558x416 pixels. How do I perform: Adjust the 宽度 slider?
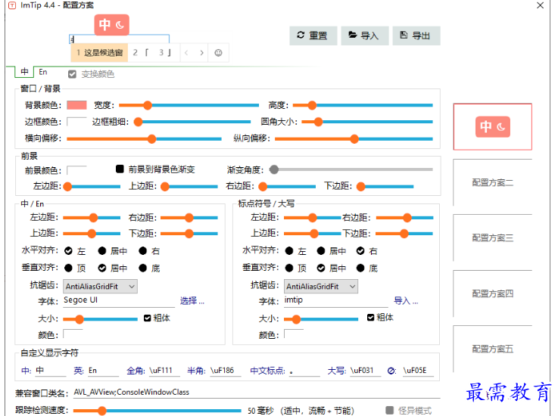click(189, 105)
